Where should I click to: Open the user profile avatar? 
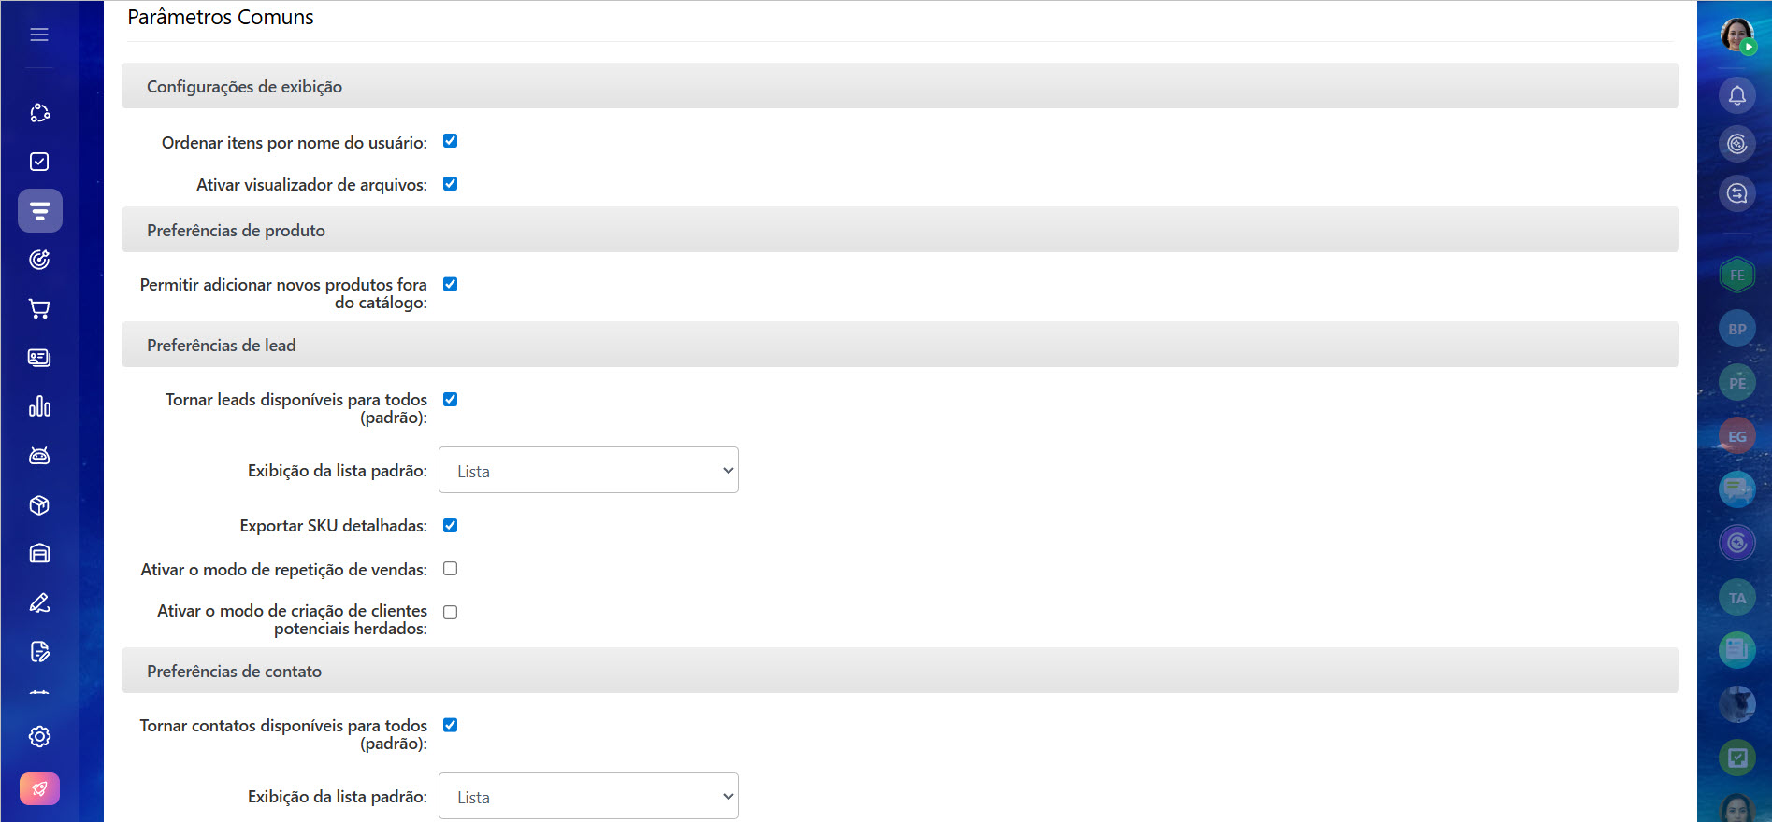1736,35
